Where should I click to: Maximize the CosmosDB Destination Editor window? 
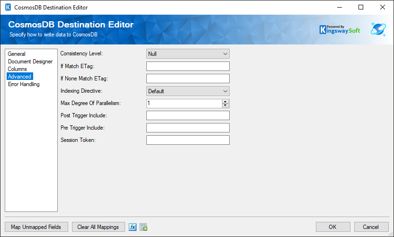coord(361,7)
